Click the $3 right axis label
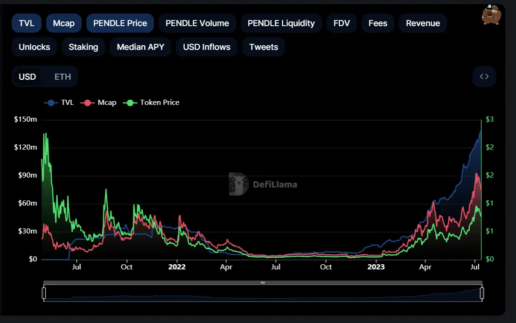Screen dimensions: 516x323 coord(490,119)
